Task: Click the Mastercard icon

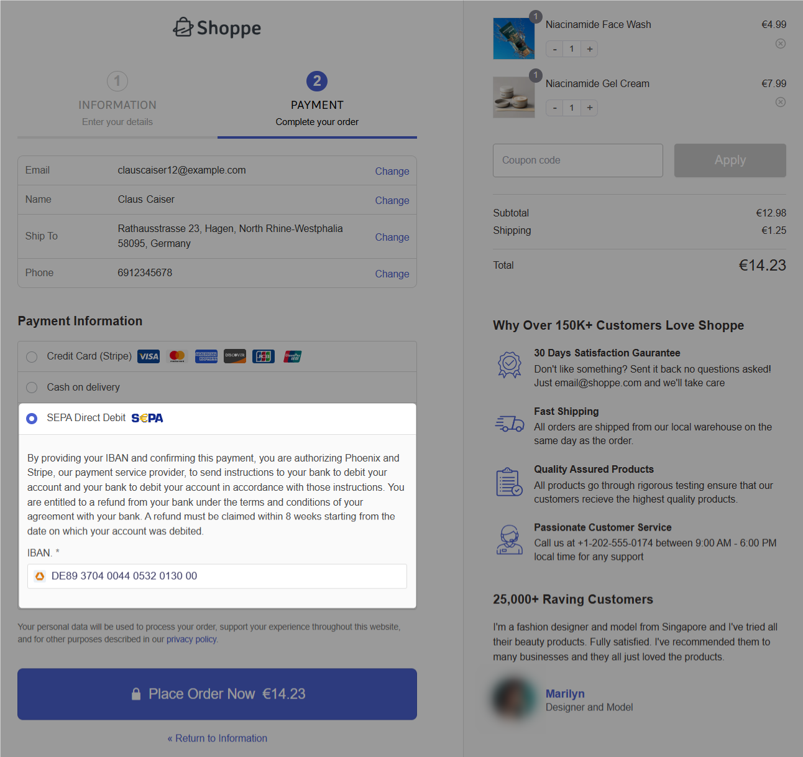Action: (x=177, y=356)
